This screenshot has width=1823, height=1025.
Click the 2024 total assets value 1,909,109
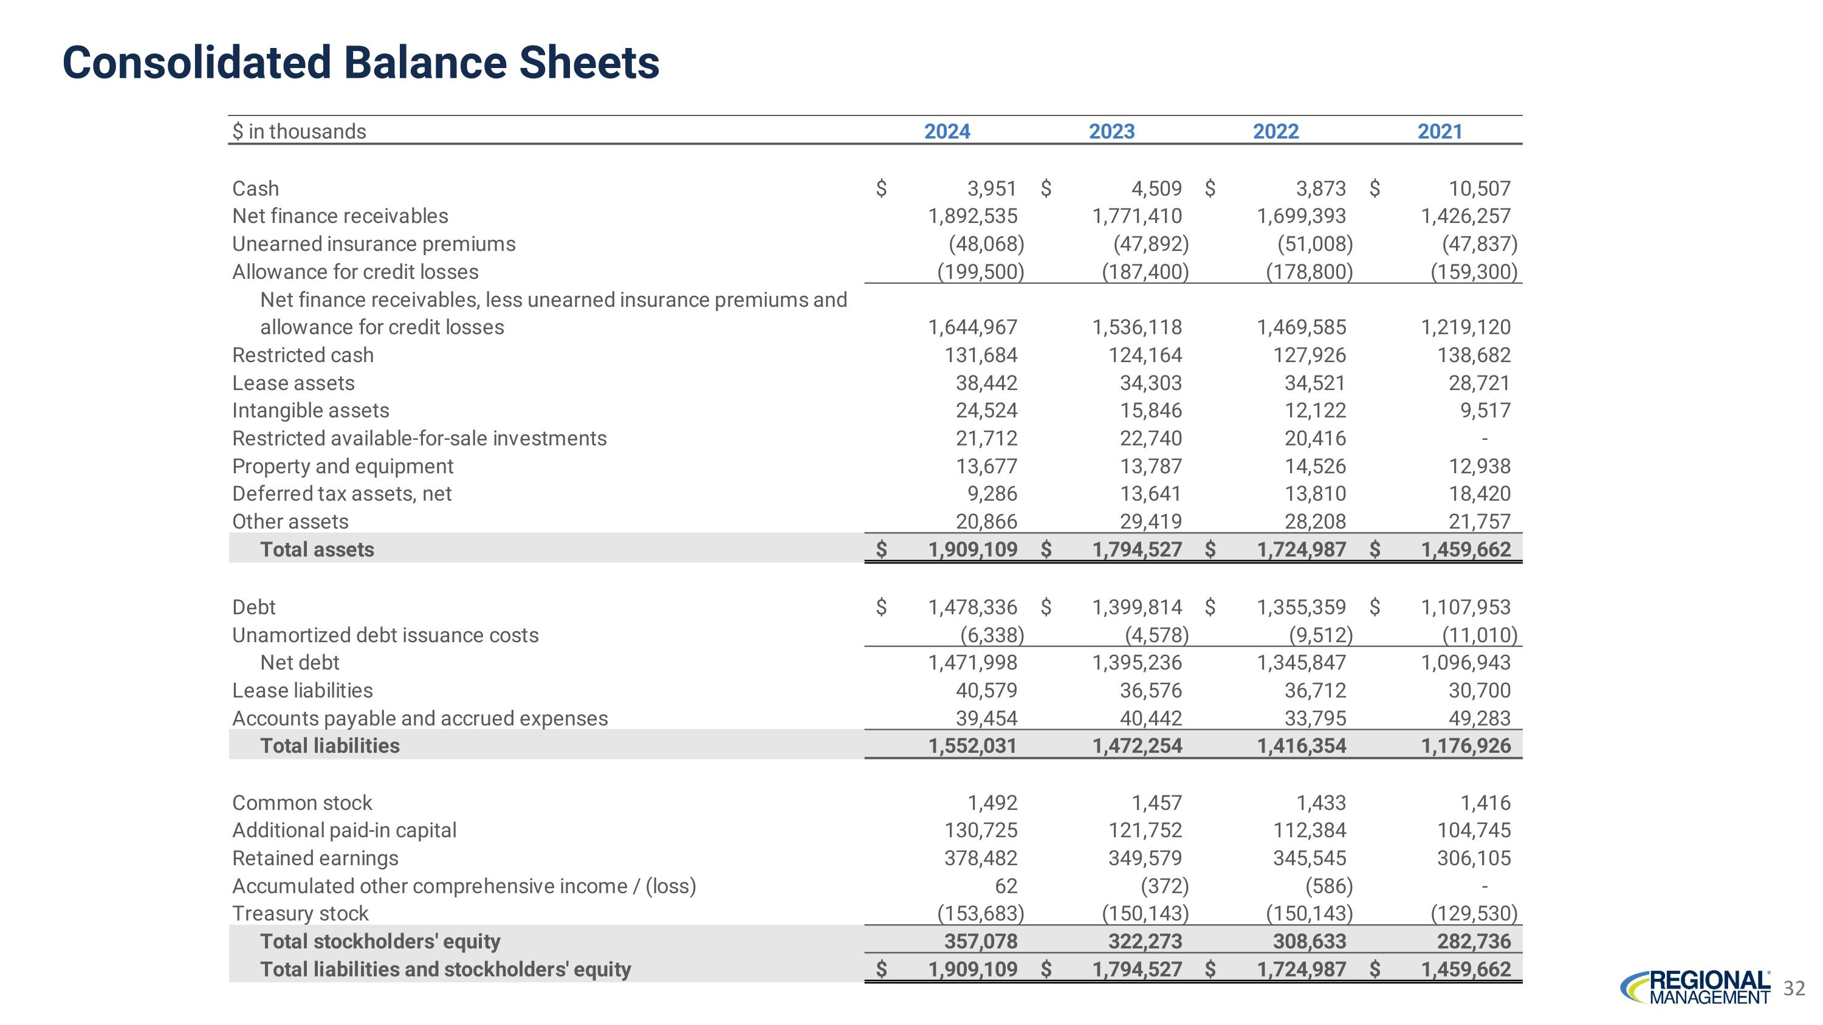click(972, 550)
